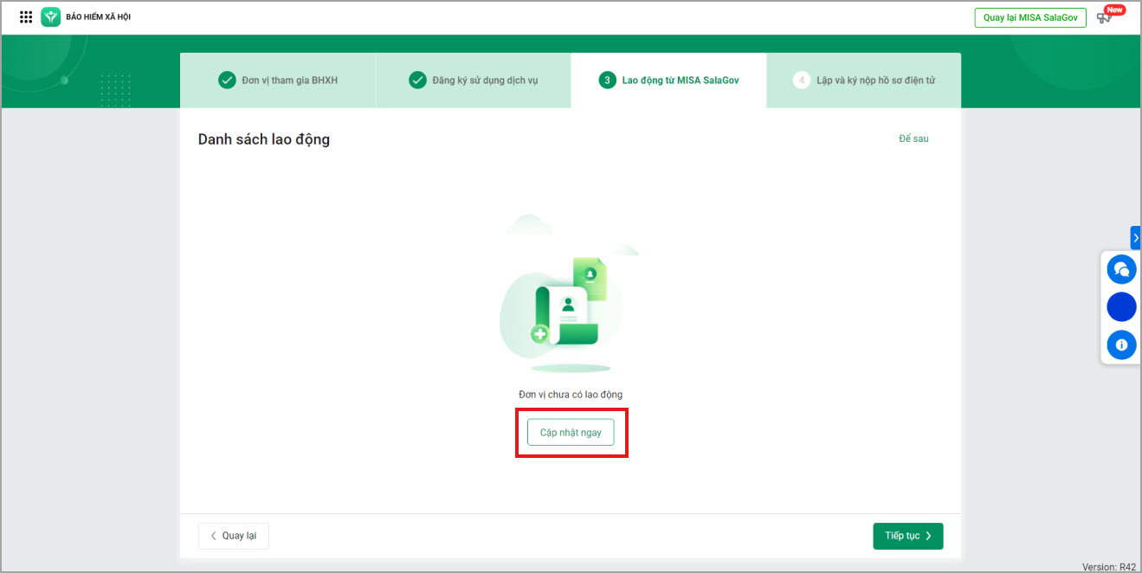
Task: Open Lập và ký nộp hồ sơ điện tử step
Action: coord(875,80)
